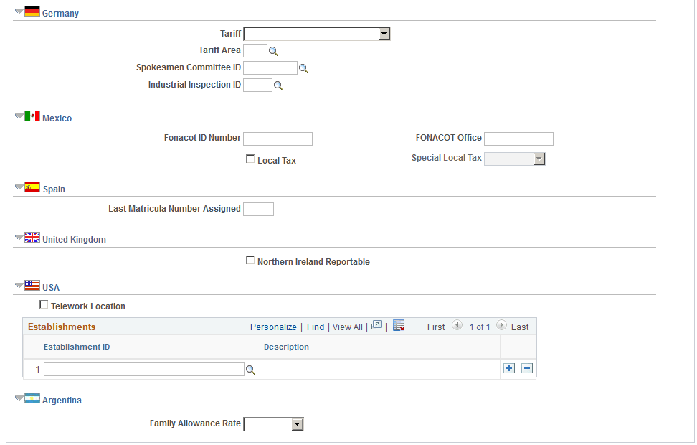Open the Personalize link for Establishments
The image size is (697, 445).
pyautogui.click(x=273, y=326)
